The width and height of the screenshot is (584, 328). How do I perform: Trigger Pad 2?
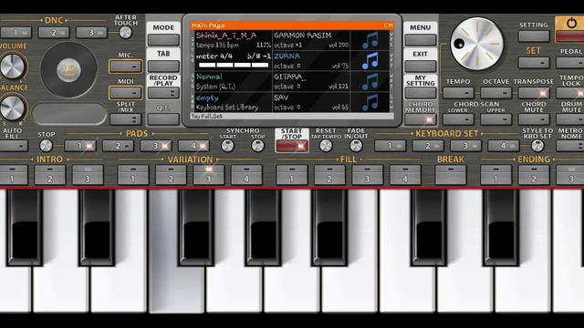pos(118,146)
